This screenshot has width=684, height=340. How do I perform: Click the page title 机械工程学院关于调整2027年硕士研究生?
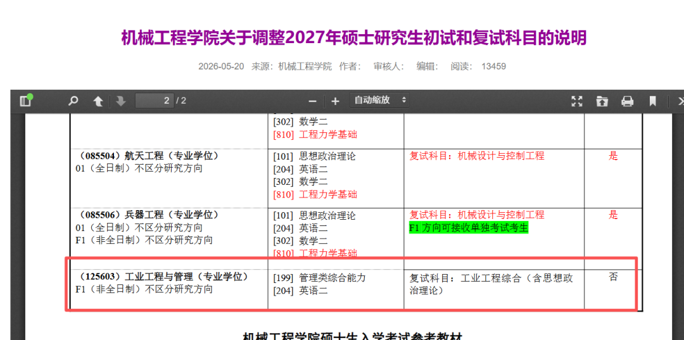pyautogui.click(x=354, y=38)
